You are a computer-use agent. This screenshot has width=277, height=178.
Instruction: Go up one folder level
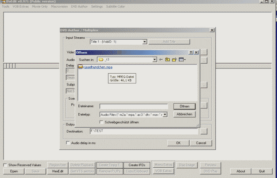[x=167, y=60]
